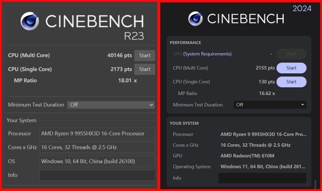Start the Cinebench 2024 CPU Single Core test
This screenshot has width=322, height=191.
pyautogui.click(x=291, y=82)
